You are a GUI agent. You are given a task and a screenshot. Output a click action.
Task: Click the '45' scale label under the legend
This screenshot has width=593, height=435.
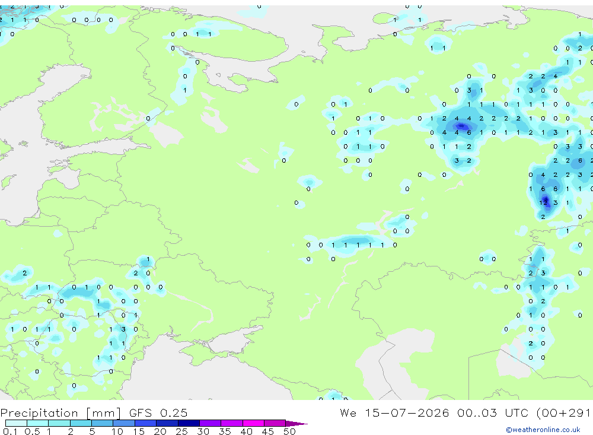(268, 431)
